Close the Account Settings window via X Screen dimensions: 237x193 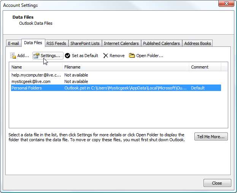[x=226, y=3]
